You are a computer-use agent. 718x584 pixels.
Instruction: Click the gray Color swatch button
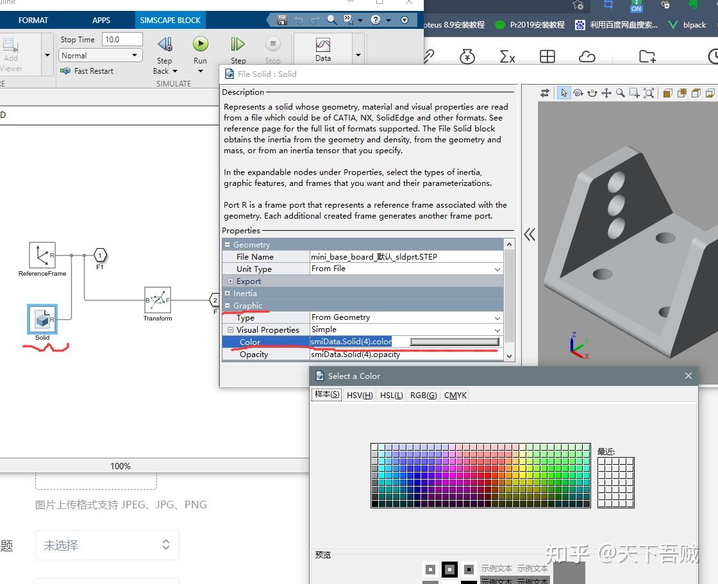(455, 342)
